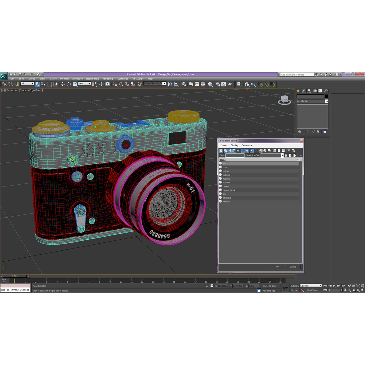Click the Align tool icon

pos(176,84)
